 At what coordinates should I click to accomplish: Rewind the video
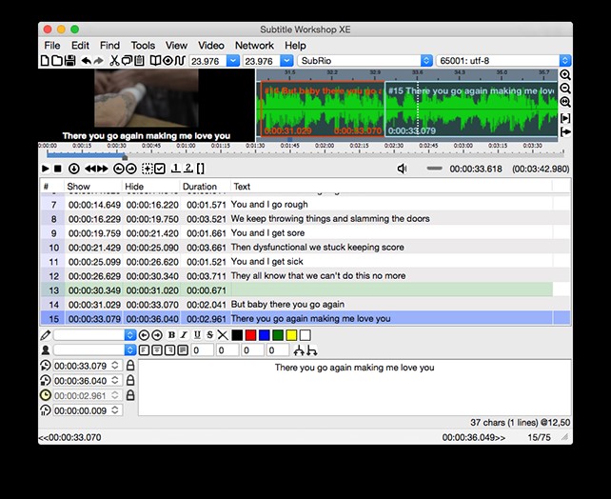tap(90, 169)
